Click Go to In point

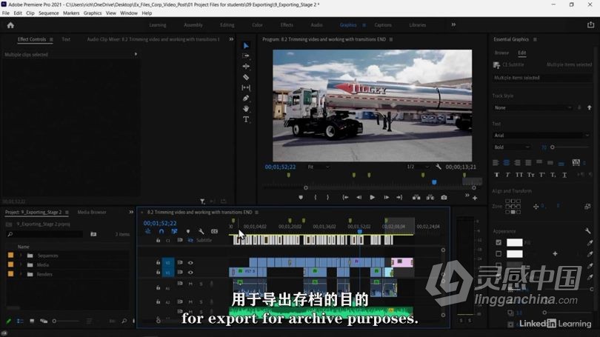click(x=345, y=197)
